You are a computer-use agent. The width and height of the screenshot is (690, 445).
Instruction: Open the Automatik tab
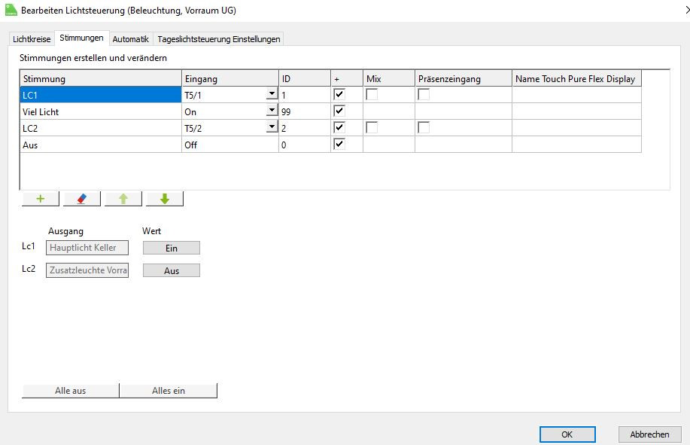pos(131,39)
